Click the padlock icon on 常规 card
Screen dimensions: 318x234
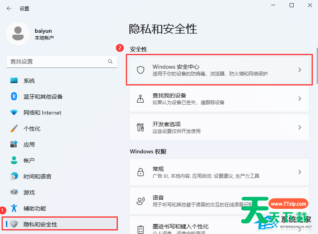141,172
